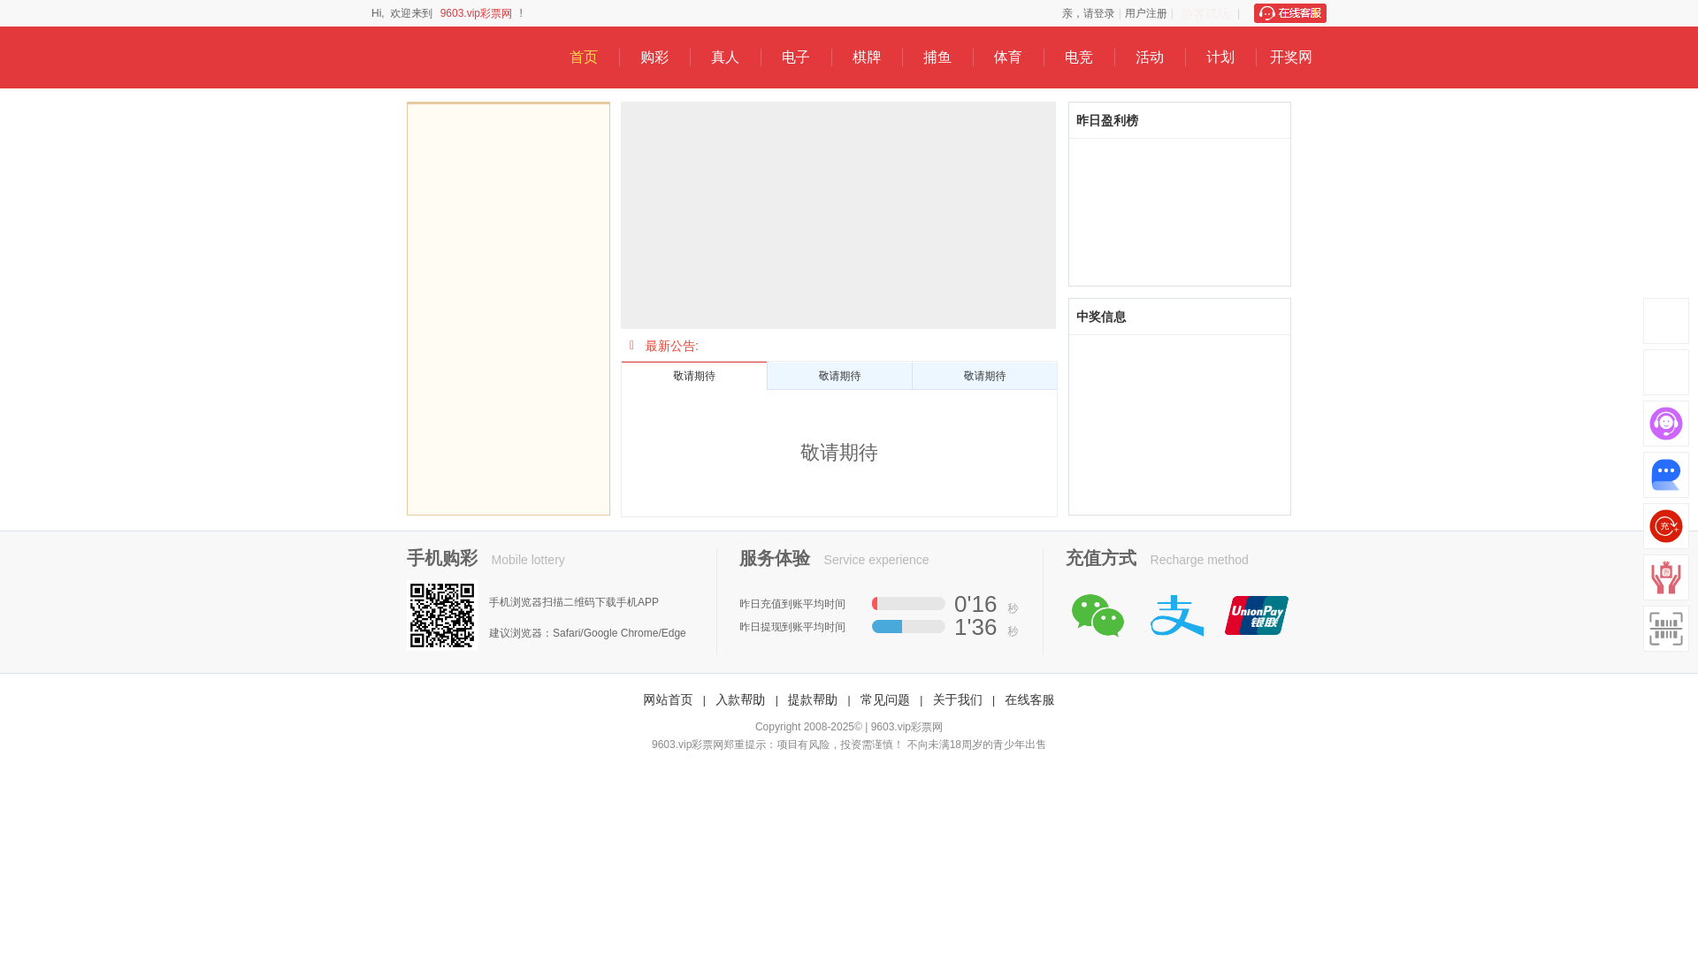Screen dimensions: 1698x955
Task: Click the mobile app QR code
Action: pos(442,615)
